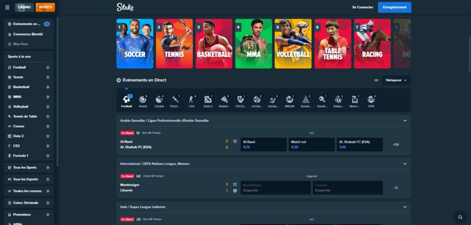Image resolution: width=471 pixels, height=225 pixels.
Task: Select the table tennis paddle live icon
Action: tap(322, 101)
